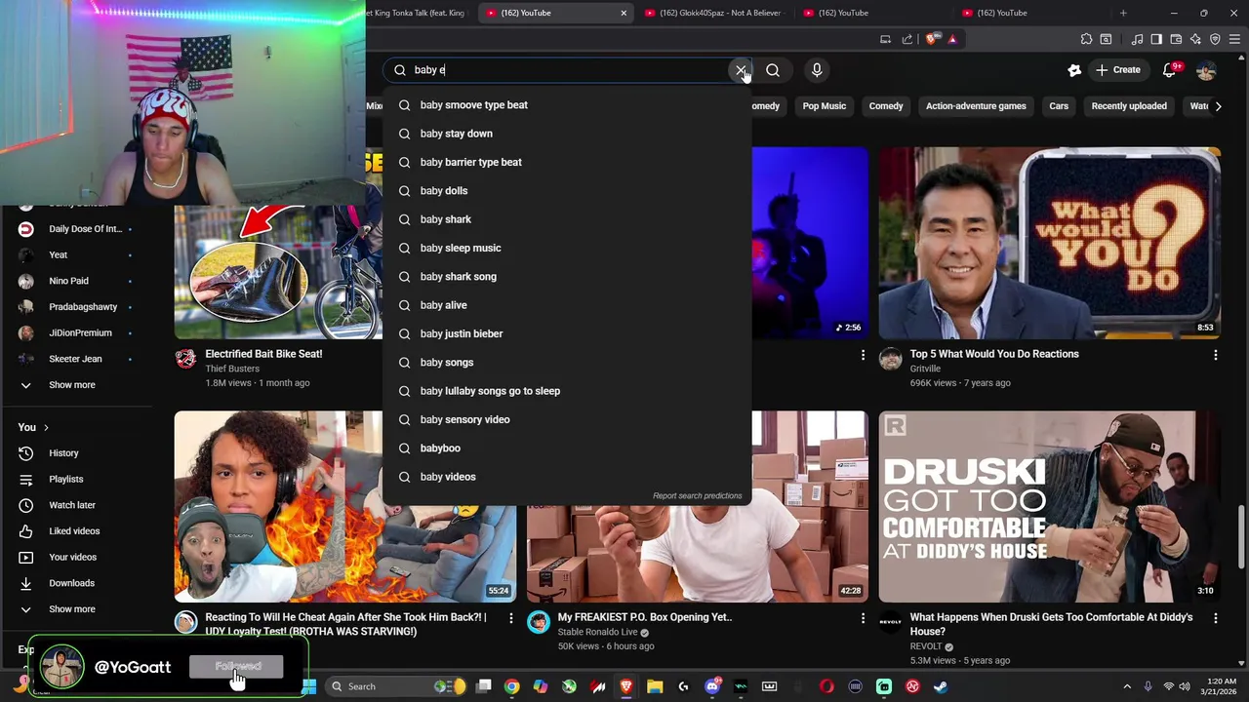Click the sparkle icon left of Create
The width and height of the screenshot is (1249, 702).
[1074, 70]
